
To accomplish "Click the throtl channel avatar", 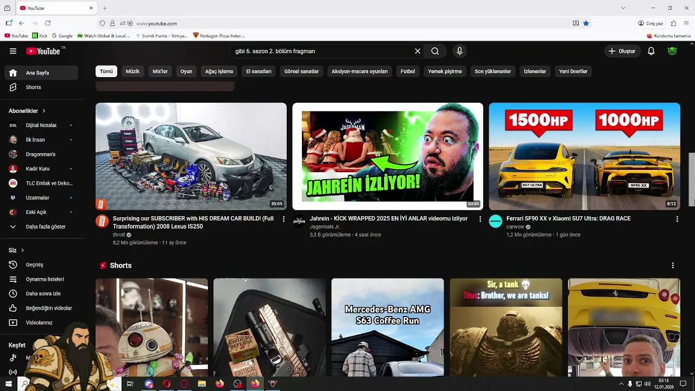I will (x=102, y=221).
